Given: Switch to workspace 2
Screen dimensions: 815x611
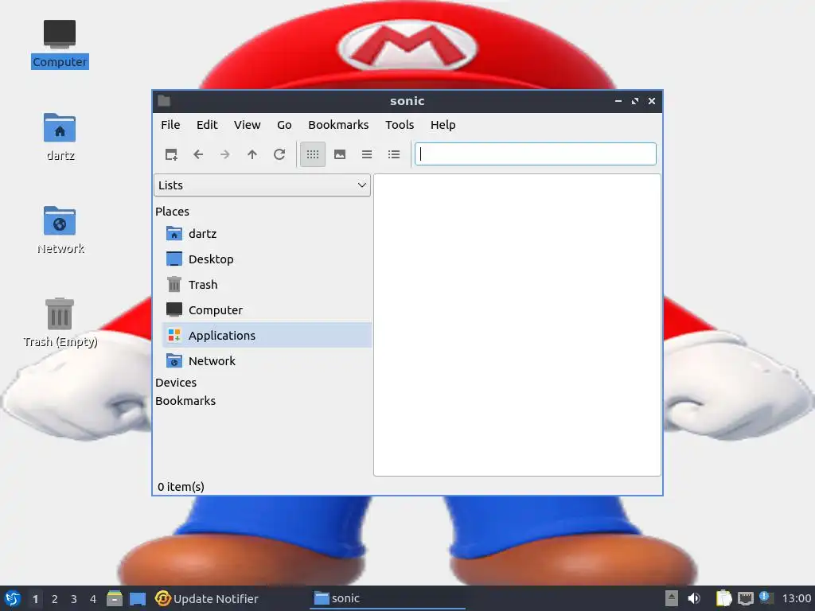Looking at the screenshot, I should click(55, 599).
